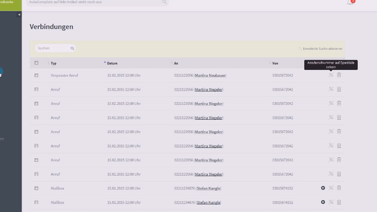The image size is (377, 212).
Task: Activate Erweiterte Suche aktivieren link
Action: pos(321,48)
